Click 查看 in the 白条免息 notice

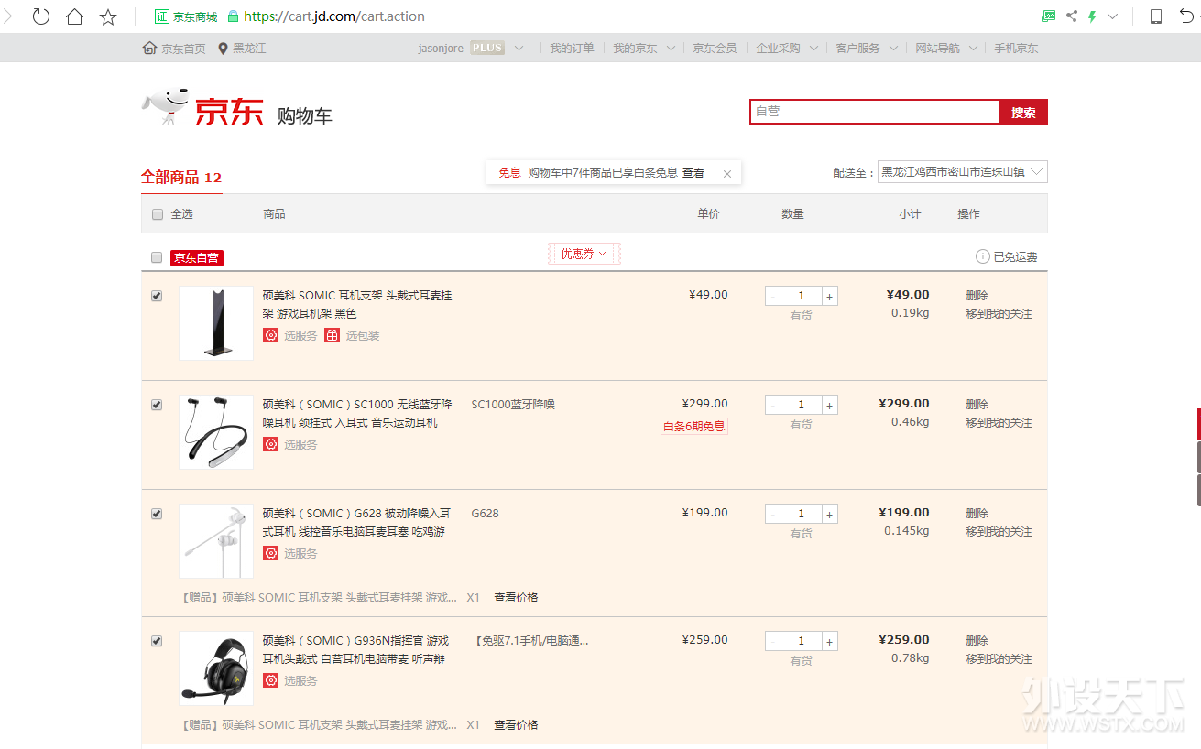(693, 172)
